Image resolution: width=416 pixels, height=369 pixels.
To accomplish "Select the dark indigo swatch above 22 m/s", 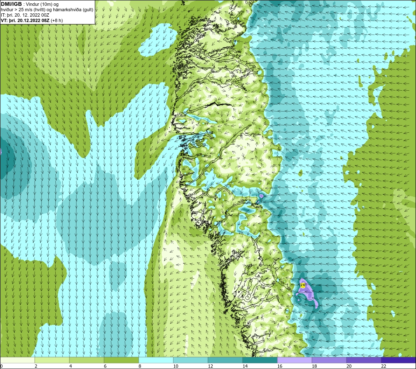I will pyautogui.click(x=399, y=360).
